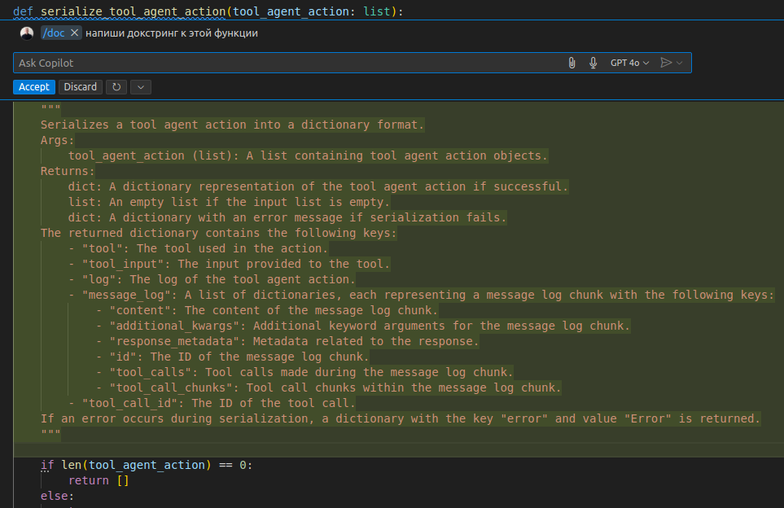The image size is (784, 508).
Task: Click the send message arrow icon
Action: (x=666, y=63)
